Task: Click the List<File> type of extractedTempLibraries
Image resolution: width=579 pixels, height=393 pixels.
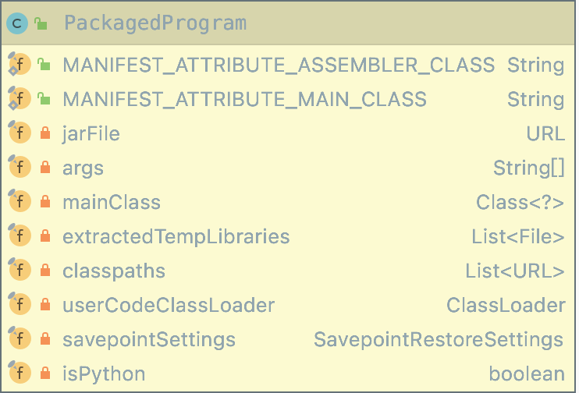Action: click(x=517, y=236)
